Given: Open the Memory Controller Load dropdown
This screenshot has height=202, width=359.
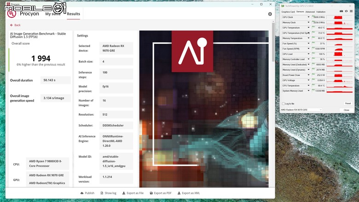Looking at the screenshot, I should click(308, 59).
